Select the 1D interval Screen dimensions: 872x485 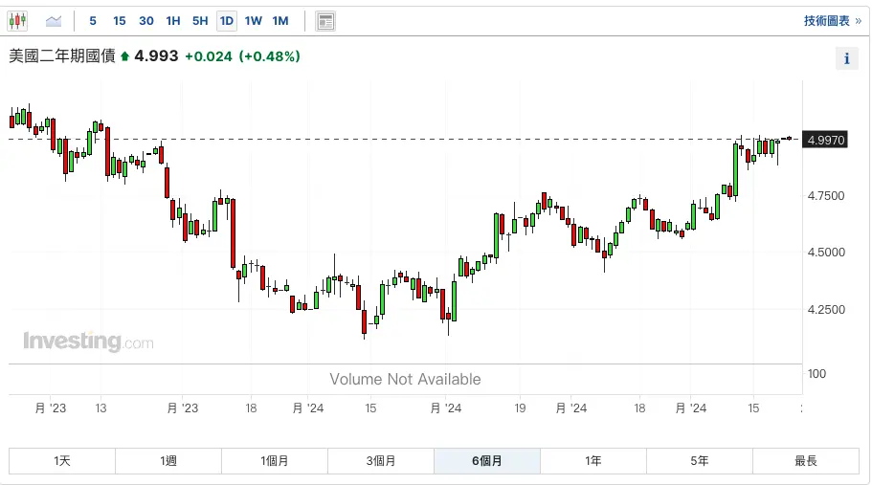tap(226, 21)
